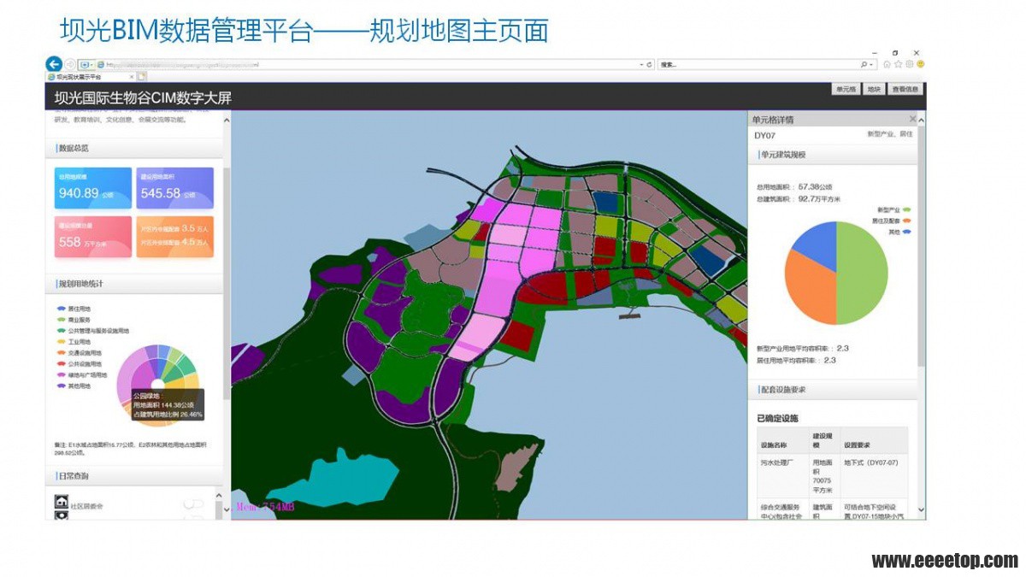Toggle 交通设施用地 legend entry
The height and width of the screenshot is (577, 1026).
point(79,353)
